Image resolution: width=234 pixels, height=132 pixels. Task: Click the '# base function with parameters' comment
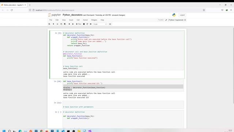pyautogui.click(x=78, y=107)
